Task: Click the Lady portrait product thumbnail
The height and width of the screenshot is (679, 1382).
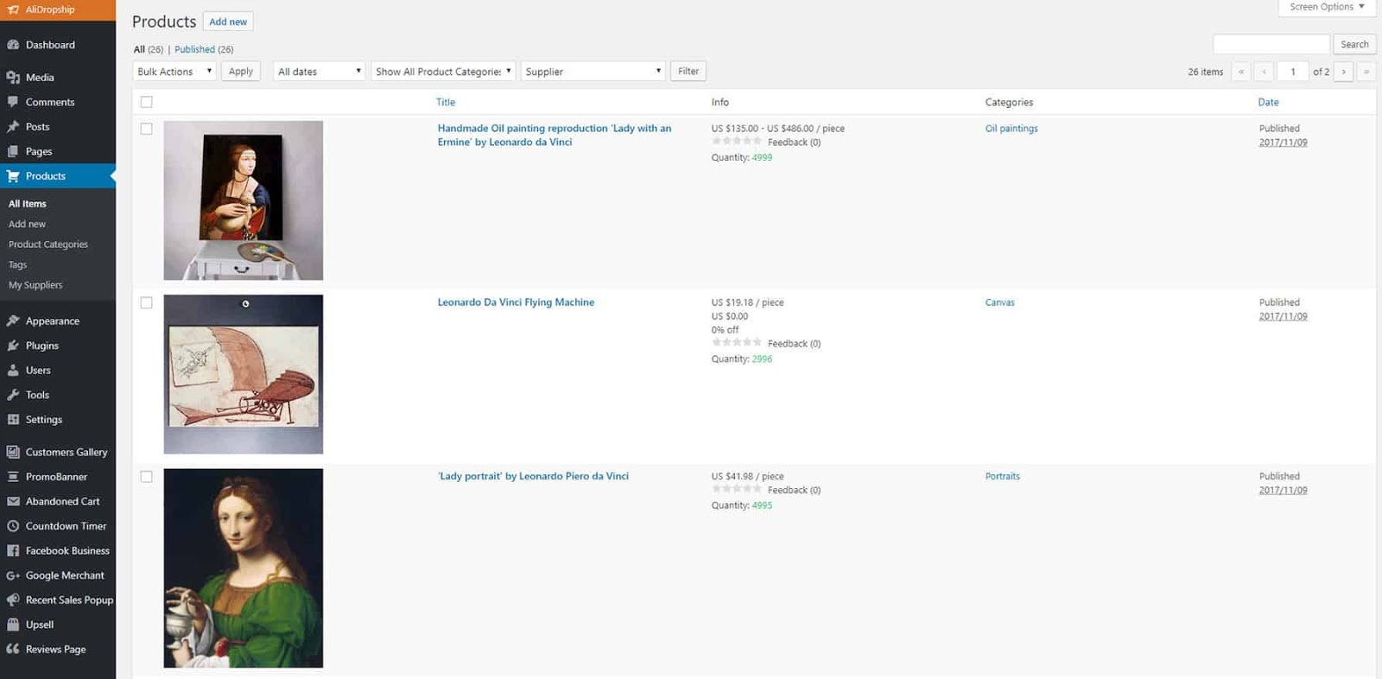Action: [x=244, y=568]
